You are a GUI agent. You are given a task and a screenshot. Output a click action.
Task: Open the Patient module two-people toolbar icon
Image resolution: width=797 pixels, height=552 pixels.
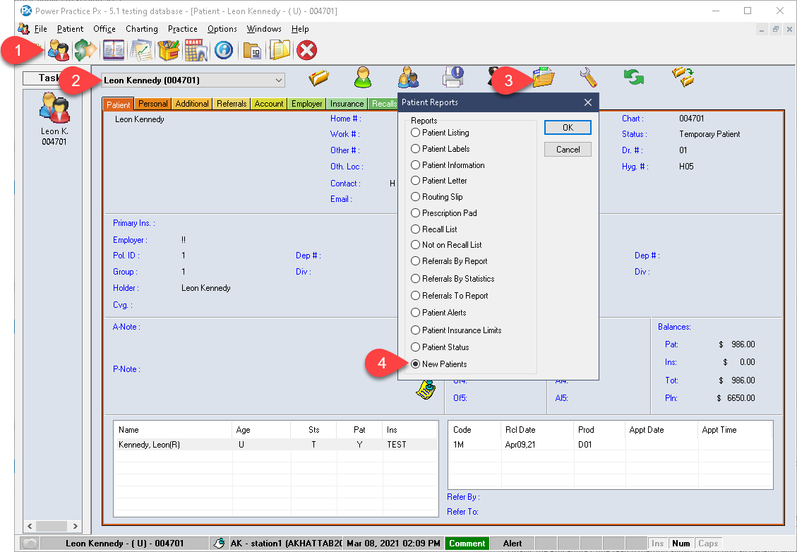[x=59, y=50]
